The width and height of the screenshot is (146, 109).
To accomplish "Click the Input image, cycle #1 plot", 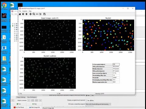I will point(50,35).
